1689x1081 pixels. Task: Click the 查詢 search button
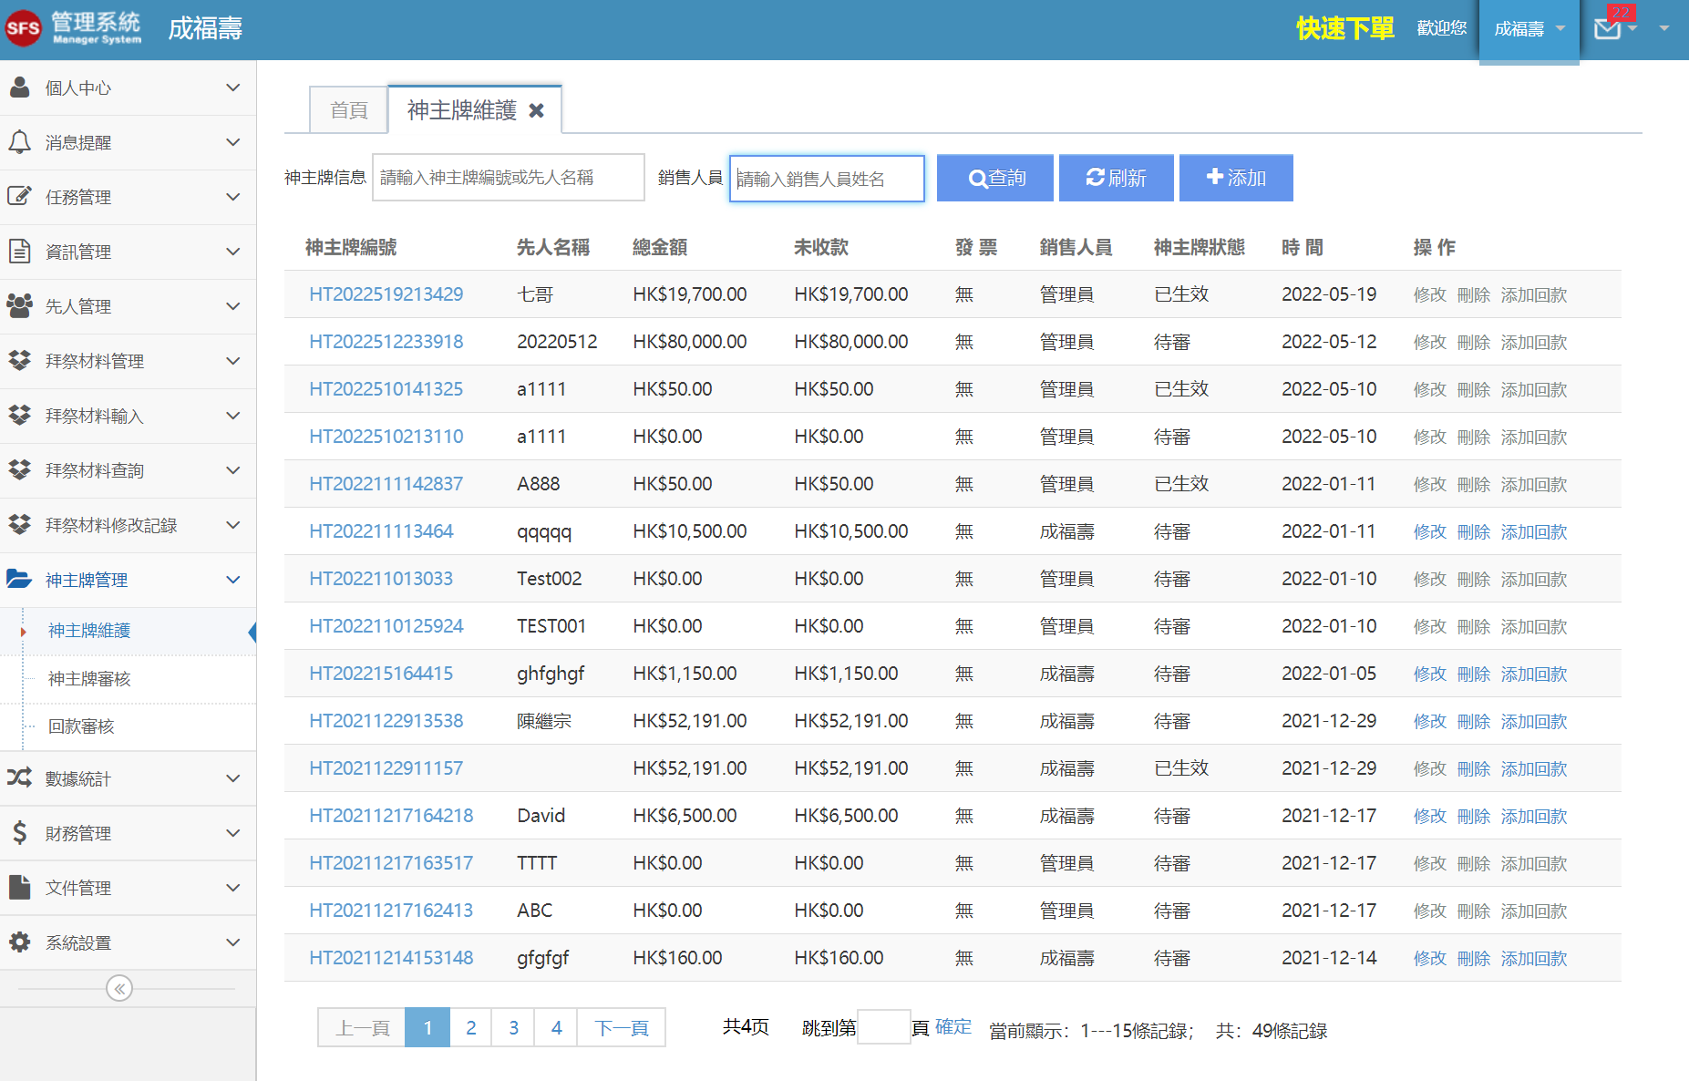pyautogui.click(x=995, y=178)
